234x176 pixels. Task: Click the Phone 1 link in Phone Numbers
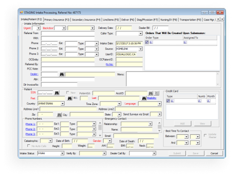click(30, 124)
